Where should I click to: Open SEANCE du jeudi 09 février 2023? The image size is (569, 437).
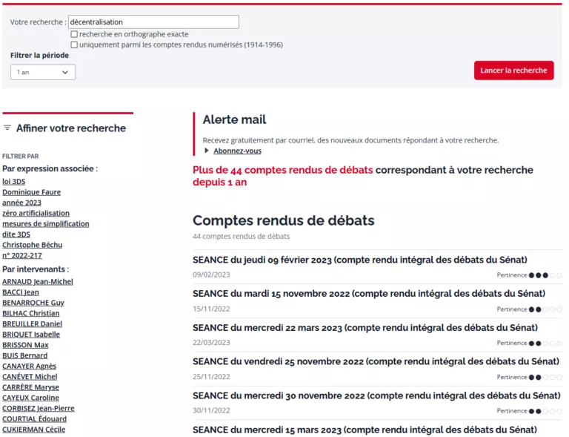[x=359, y=260]
